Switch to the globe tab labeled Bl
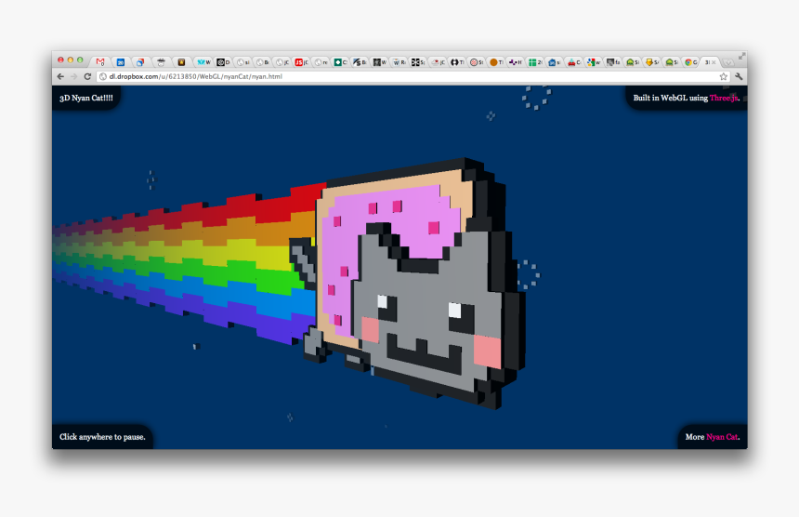The image size is (799, 517). pos(262,62)
